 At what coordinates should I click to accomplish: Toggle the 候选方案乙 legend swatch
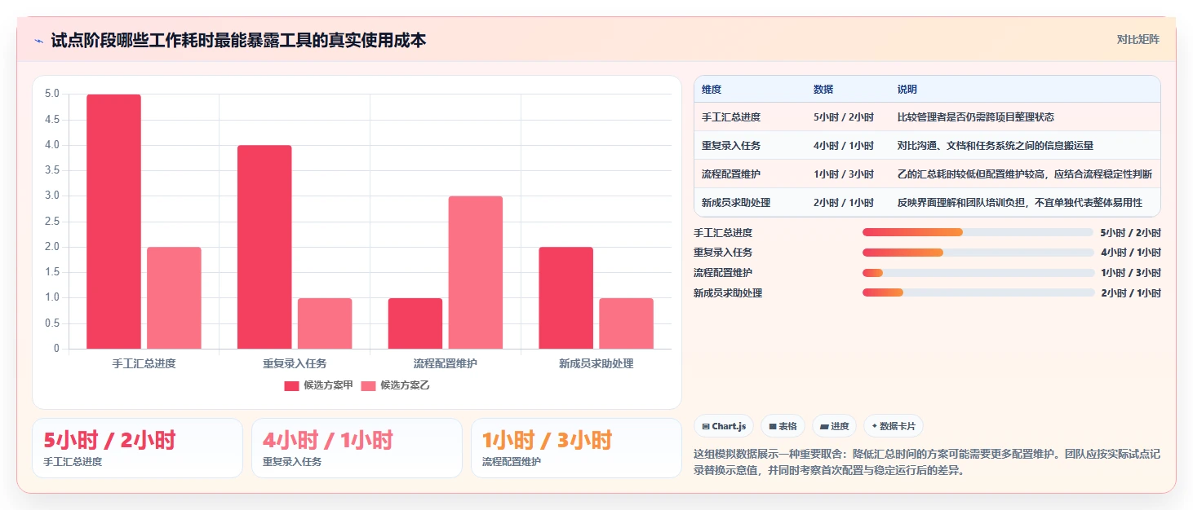pyautogui.click(x=369, y=385)
